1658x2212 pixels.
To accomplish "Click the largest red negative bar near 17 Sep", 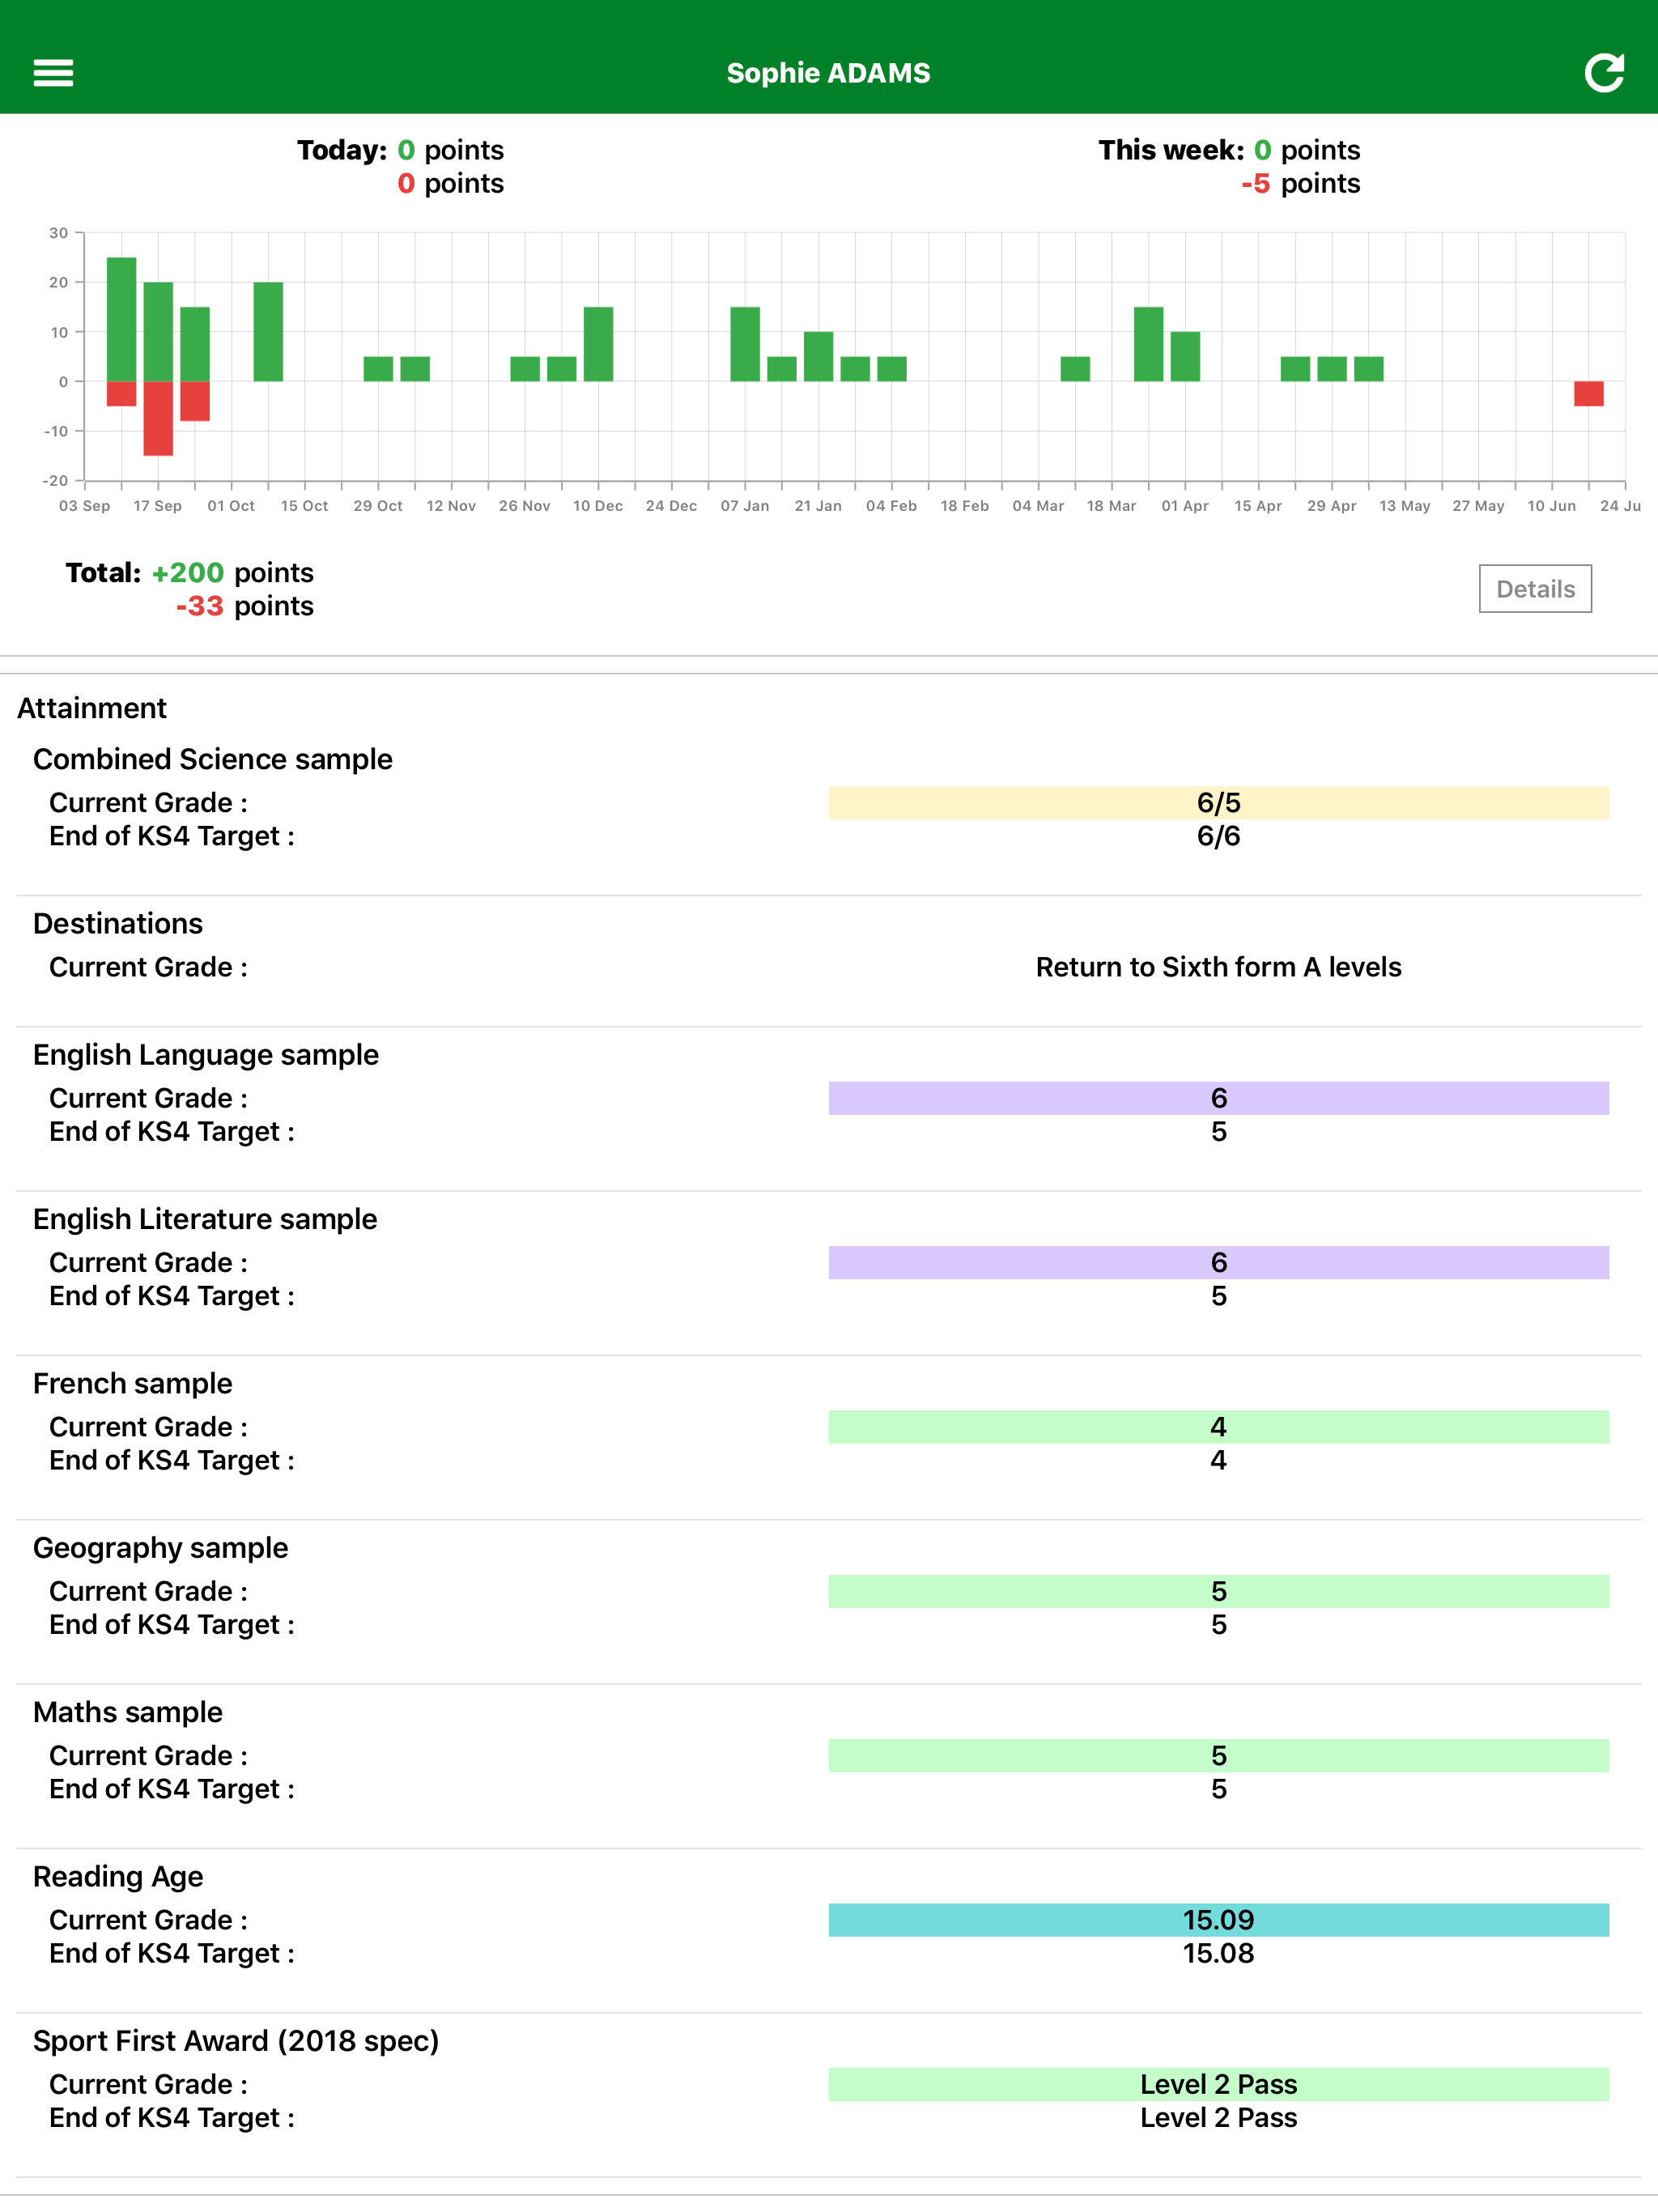I will pos(158,418).
